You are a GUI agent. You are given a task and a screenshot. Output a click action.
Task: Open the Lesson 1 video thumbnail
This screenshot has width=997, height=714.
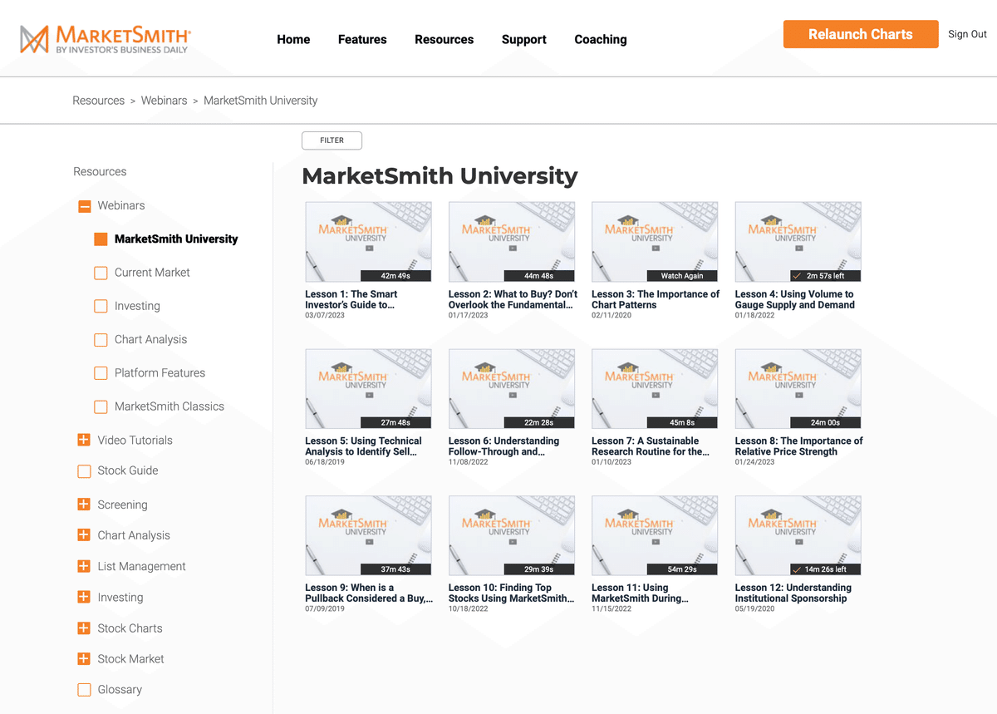[x=368, y=241]
